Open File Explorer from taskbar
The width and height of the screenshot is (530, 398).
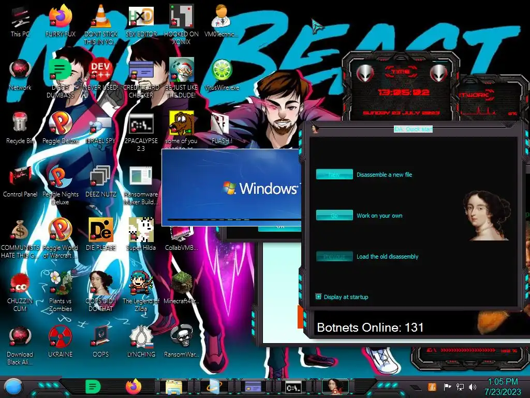(x=174, y=387)
